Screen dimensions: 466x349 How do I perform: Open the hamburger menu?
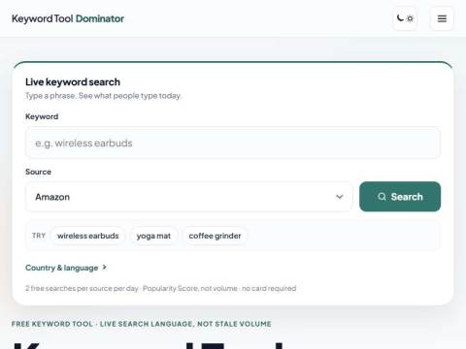[442, 18]
